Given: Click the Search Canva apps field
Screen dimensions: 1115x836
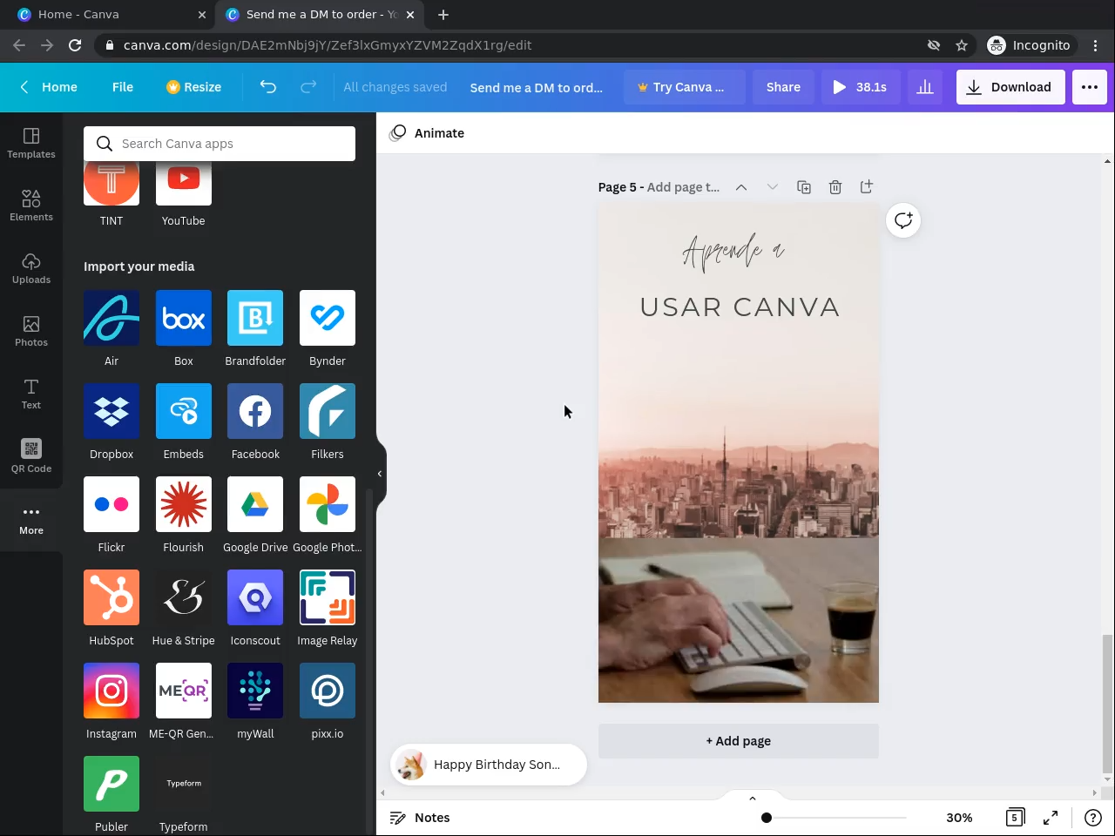Looking at the screenshot, I should 220,144.
